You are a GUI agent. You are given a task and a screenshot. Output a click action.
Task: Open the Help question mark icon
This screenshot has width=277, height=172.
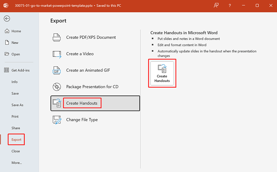230,6
